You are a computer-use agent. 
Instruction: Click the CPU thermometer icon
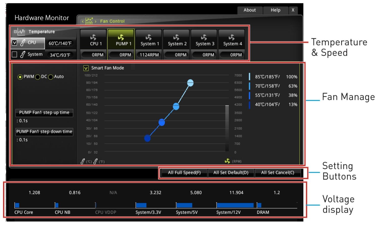click(23, 43)
